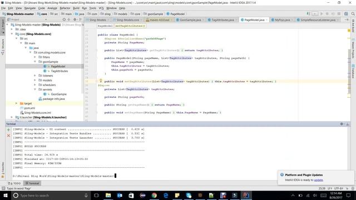Image resolution: width=356 pixels, height=200 pixels.
Task: Click the Make Project build icon
Action: [309, 14]
